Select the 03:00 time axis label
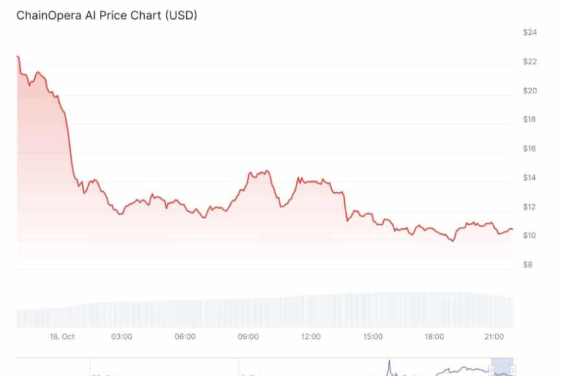Screen dimensions: 564x376 [x=122, y=336]
